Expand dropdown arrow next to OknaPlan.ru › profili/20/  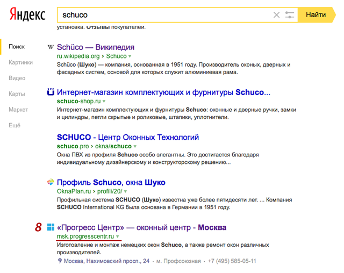[x=125, y=191]
